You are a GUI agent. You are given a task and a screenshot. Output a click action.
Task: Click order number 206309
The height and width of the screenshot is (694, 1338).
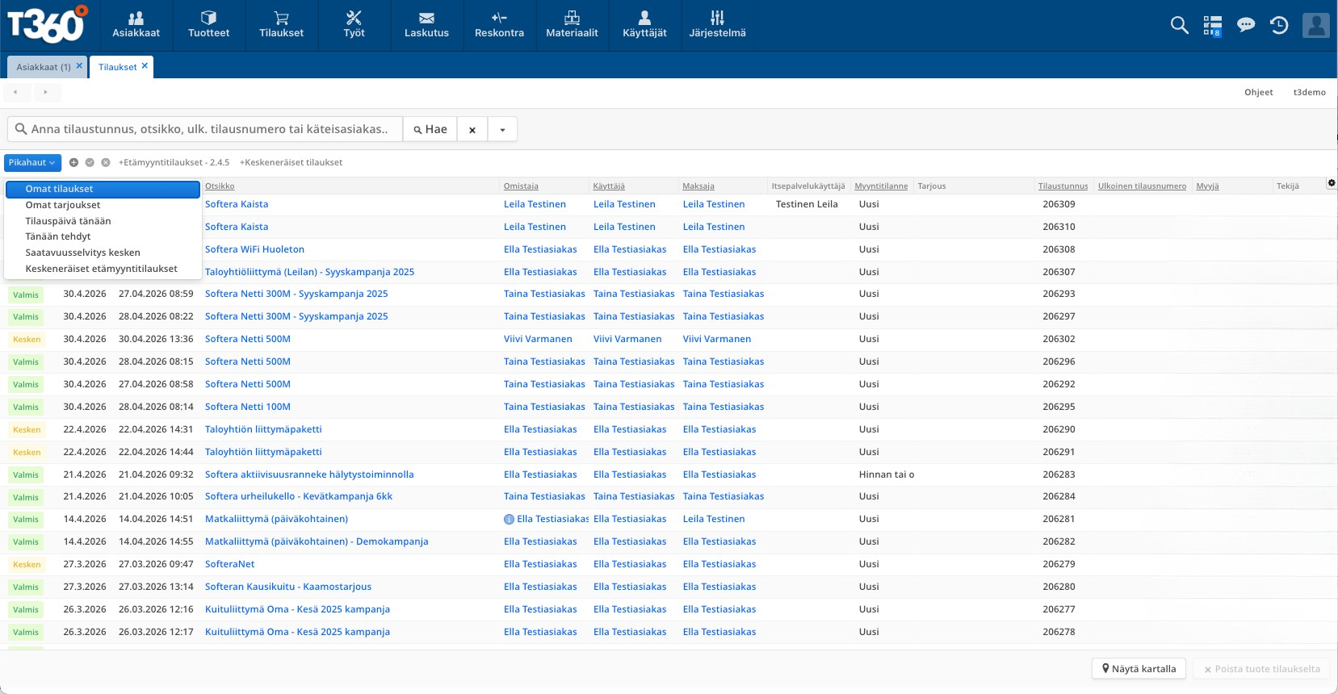(1059, 204)
